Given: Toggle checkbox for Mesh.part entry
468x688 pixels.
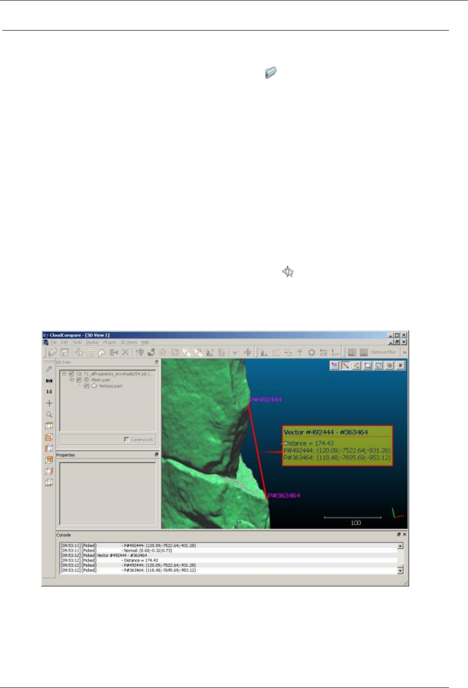Looking at the screenshot, I should (x=79, y=379).
